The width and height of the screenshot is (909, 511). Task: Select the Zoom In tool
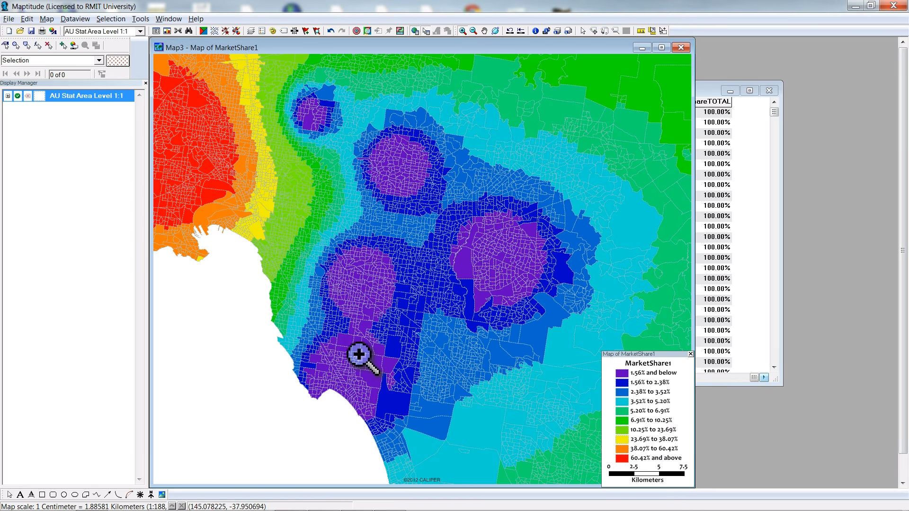coord(463,31)
